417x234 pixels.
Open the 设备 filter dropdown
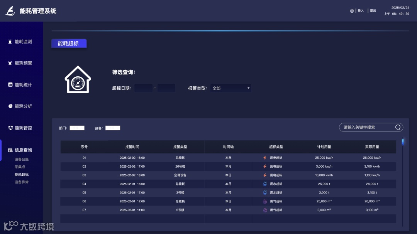click(113, 128)
